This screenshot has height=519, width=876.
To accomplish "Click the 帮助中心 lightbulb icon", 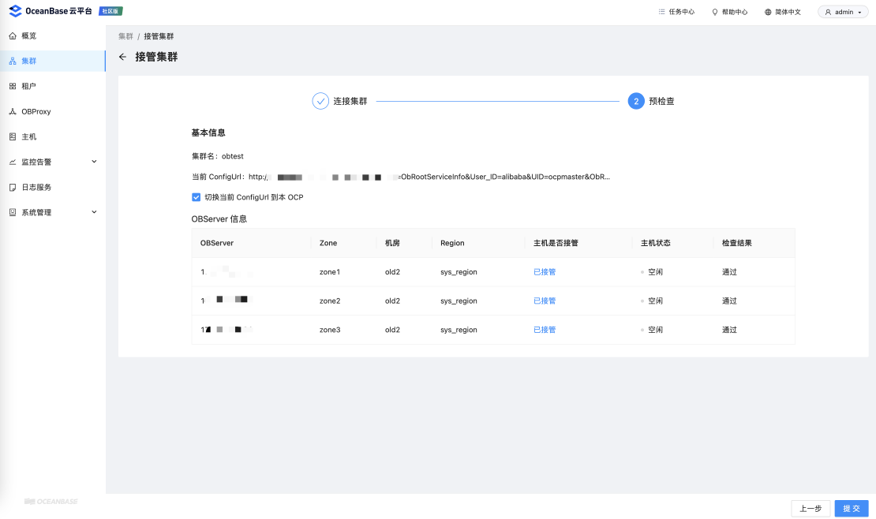I will pos(714,12).
